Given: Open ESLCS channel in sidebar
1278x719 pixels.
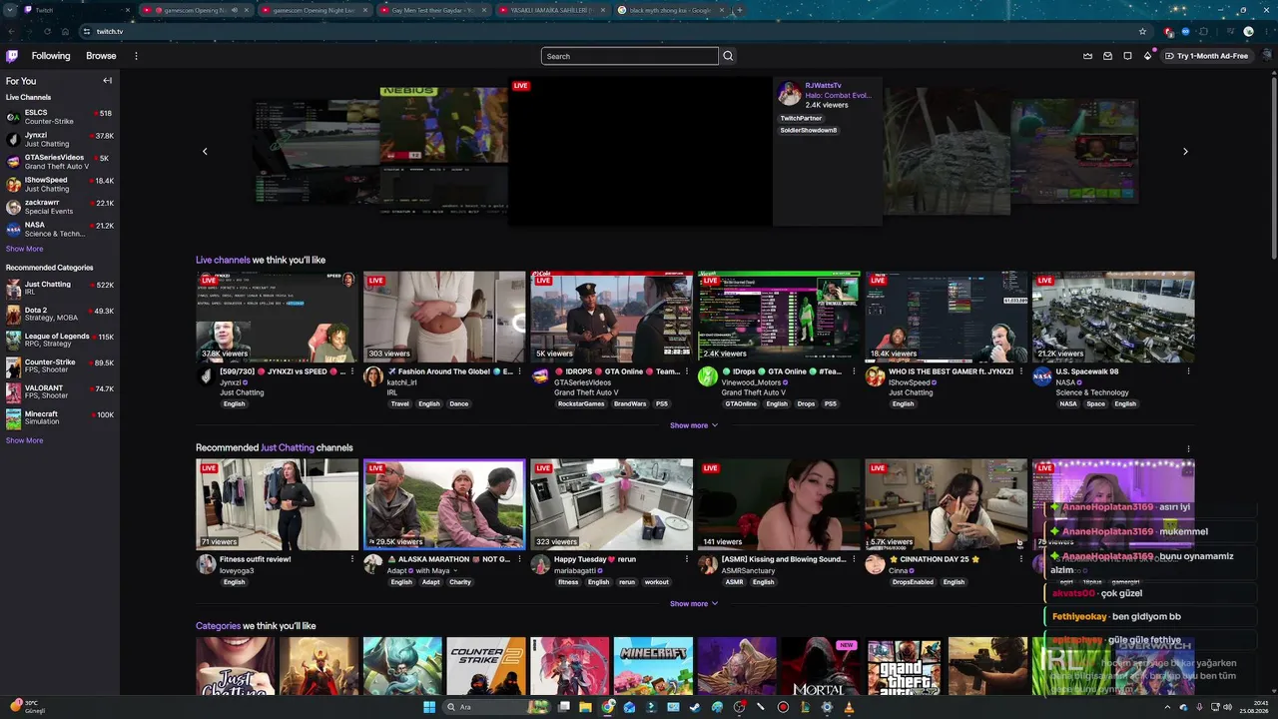Looking at the screenshot, I should [x=60, y=117].
